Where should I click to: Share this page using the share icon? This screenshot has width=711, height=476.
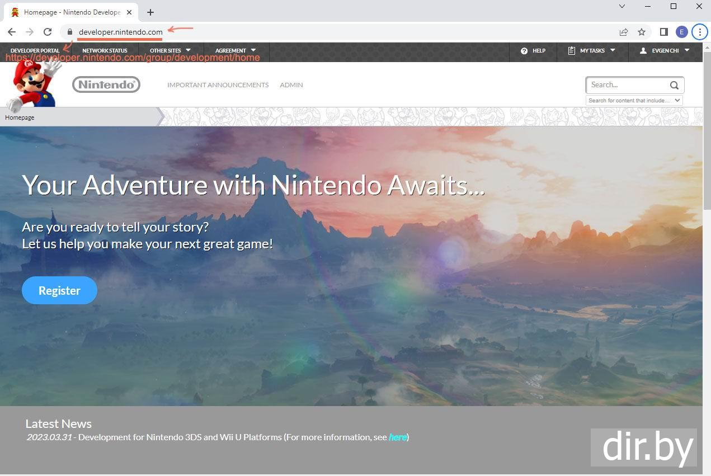tap(624, 32)
